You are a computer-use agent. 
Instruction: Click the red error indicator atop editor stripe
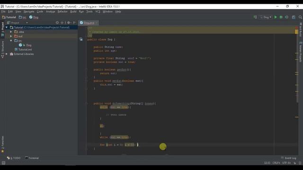click(x=297, y=28)
